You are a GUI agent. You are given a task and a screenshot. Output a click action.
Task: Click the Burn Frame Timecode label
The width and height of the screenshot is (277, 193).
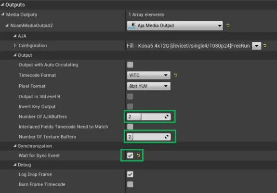point(42,184)
